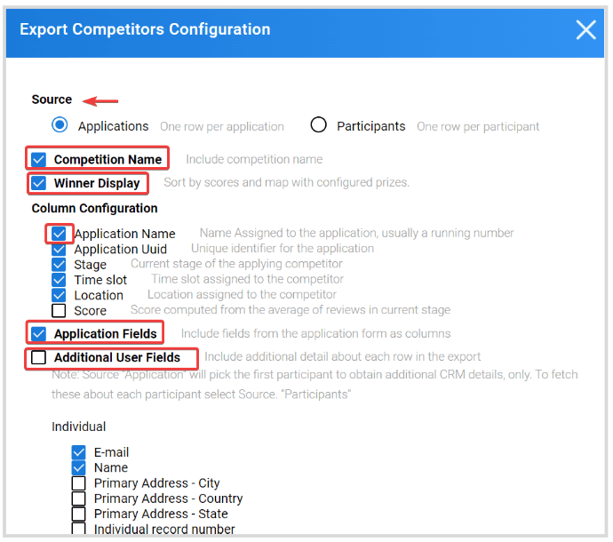This screenshot has height=542, width=613.
Task: Enable the Additional User Fields checkbox
Action: [x=39, y=357]
